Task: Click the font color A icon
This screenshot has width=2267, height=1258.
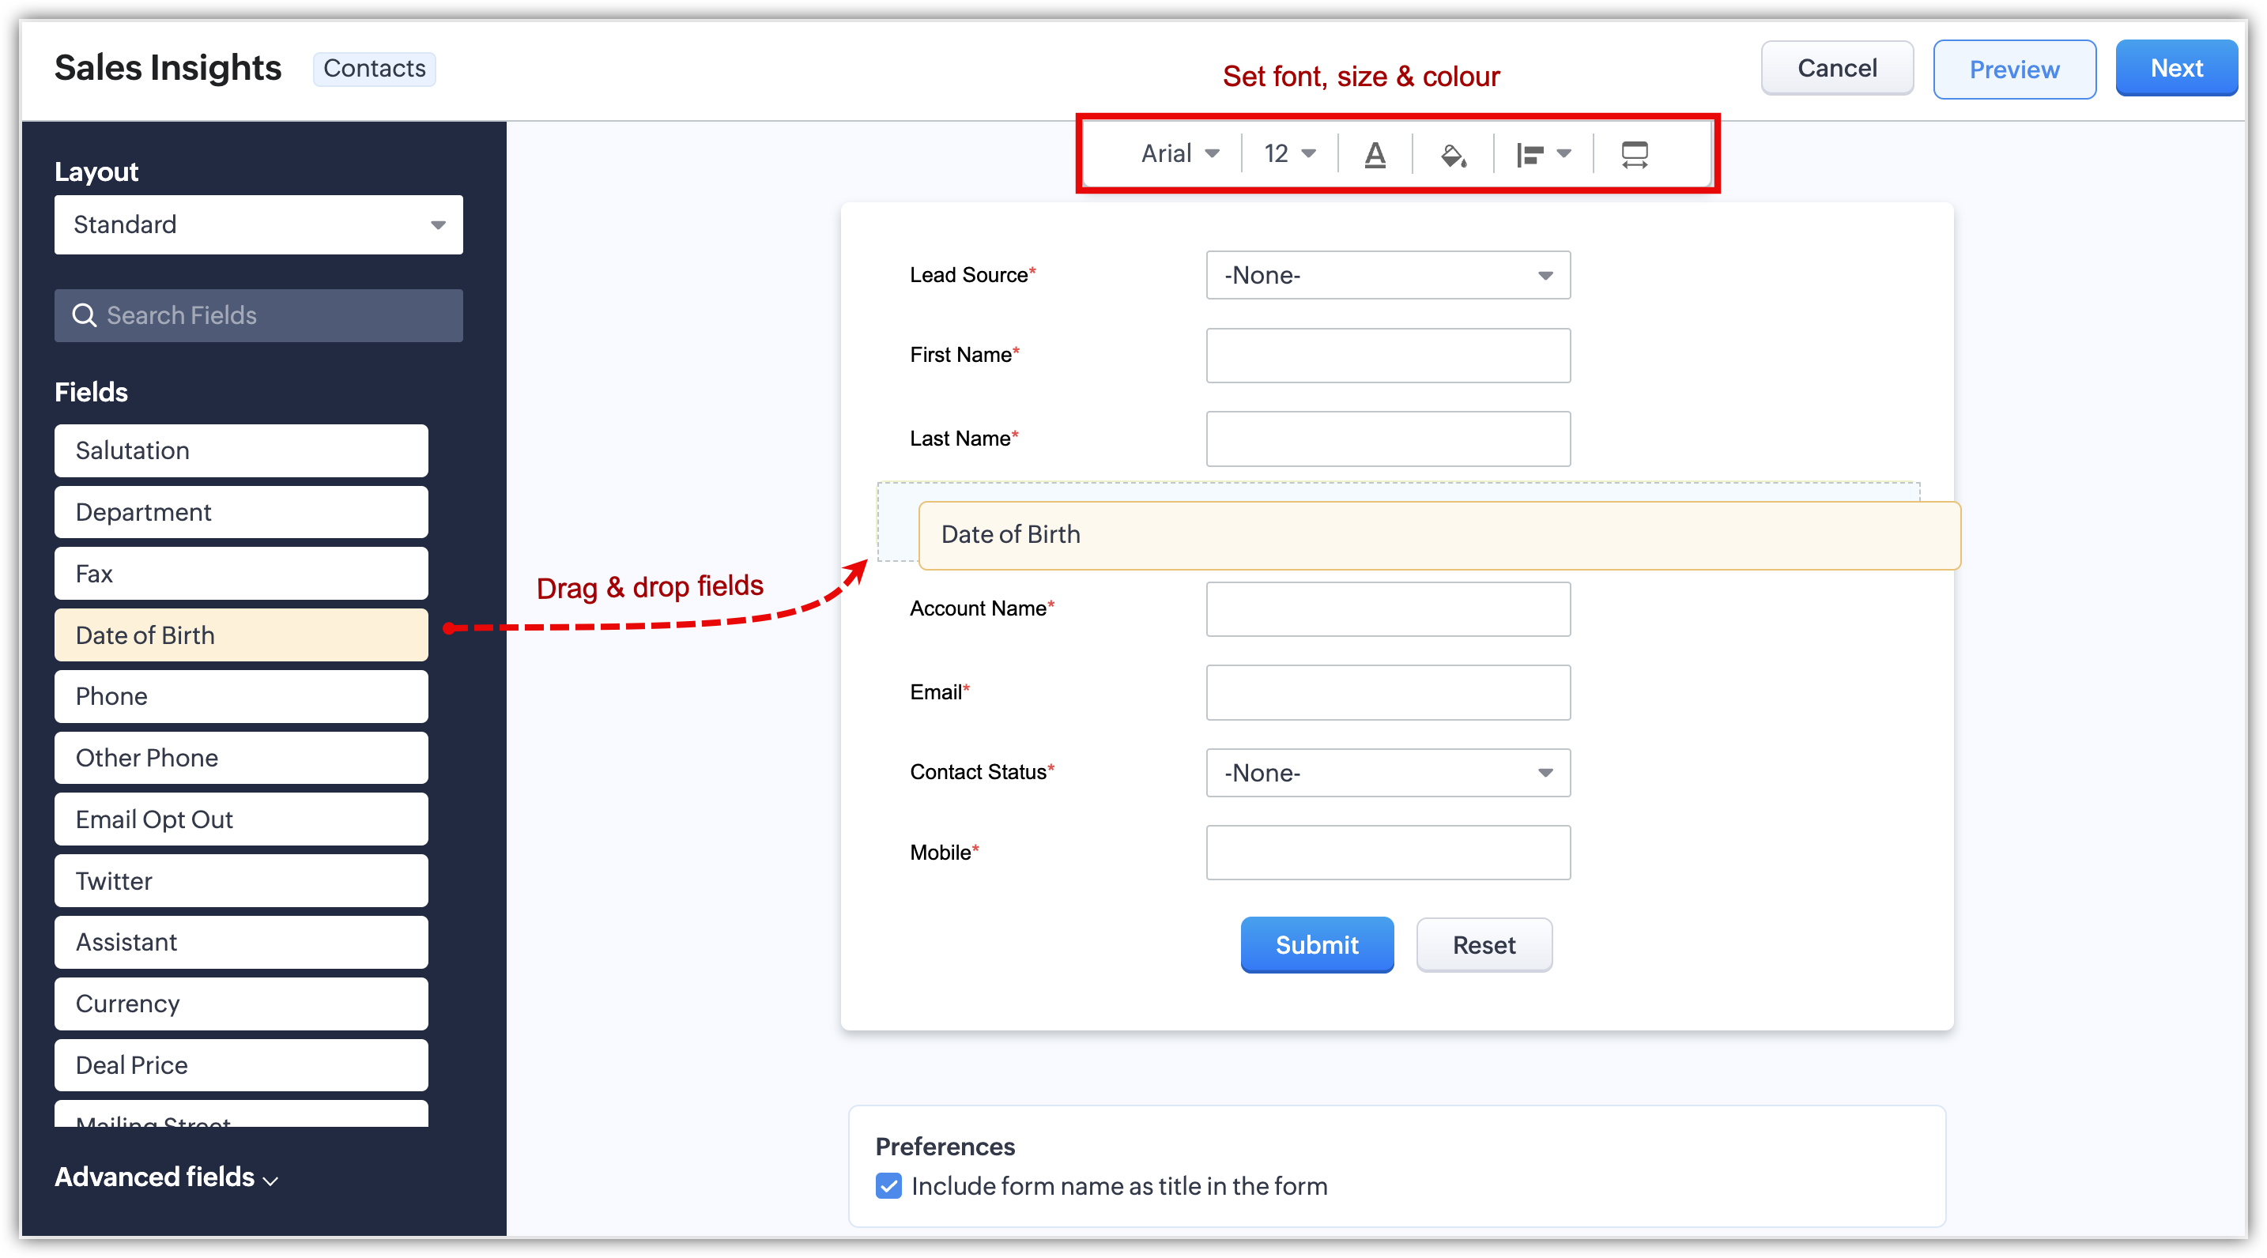Action: point(1375,155)
